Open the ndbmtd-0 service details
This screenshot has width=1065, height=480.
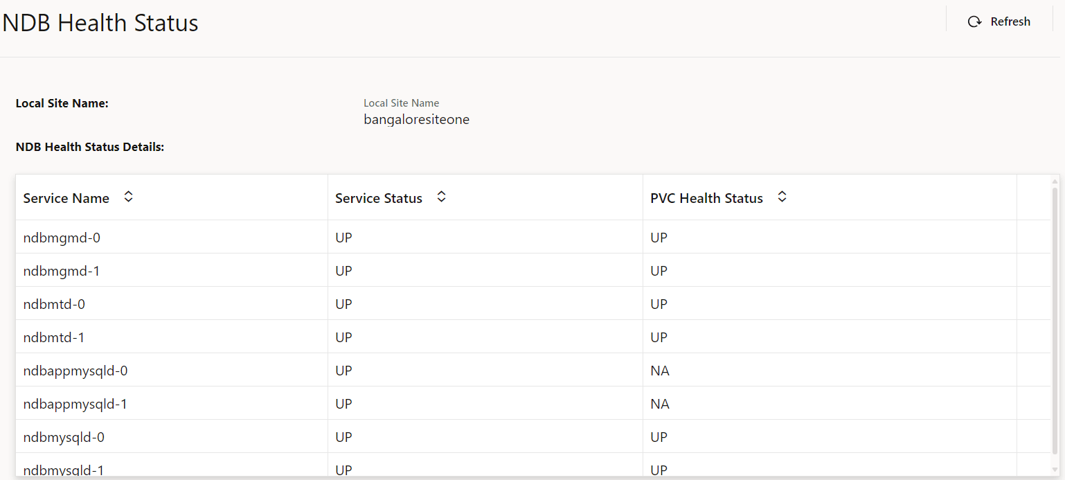point(54,303)
